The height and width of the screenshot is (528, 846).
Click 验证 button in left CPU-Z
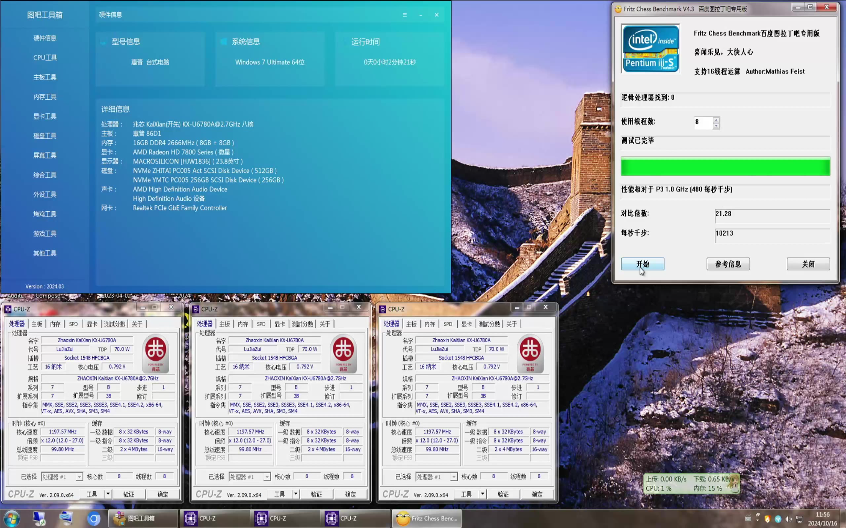129,494
